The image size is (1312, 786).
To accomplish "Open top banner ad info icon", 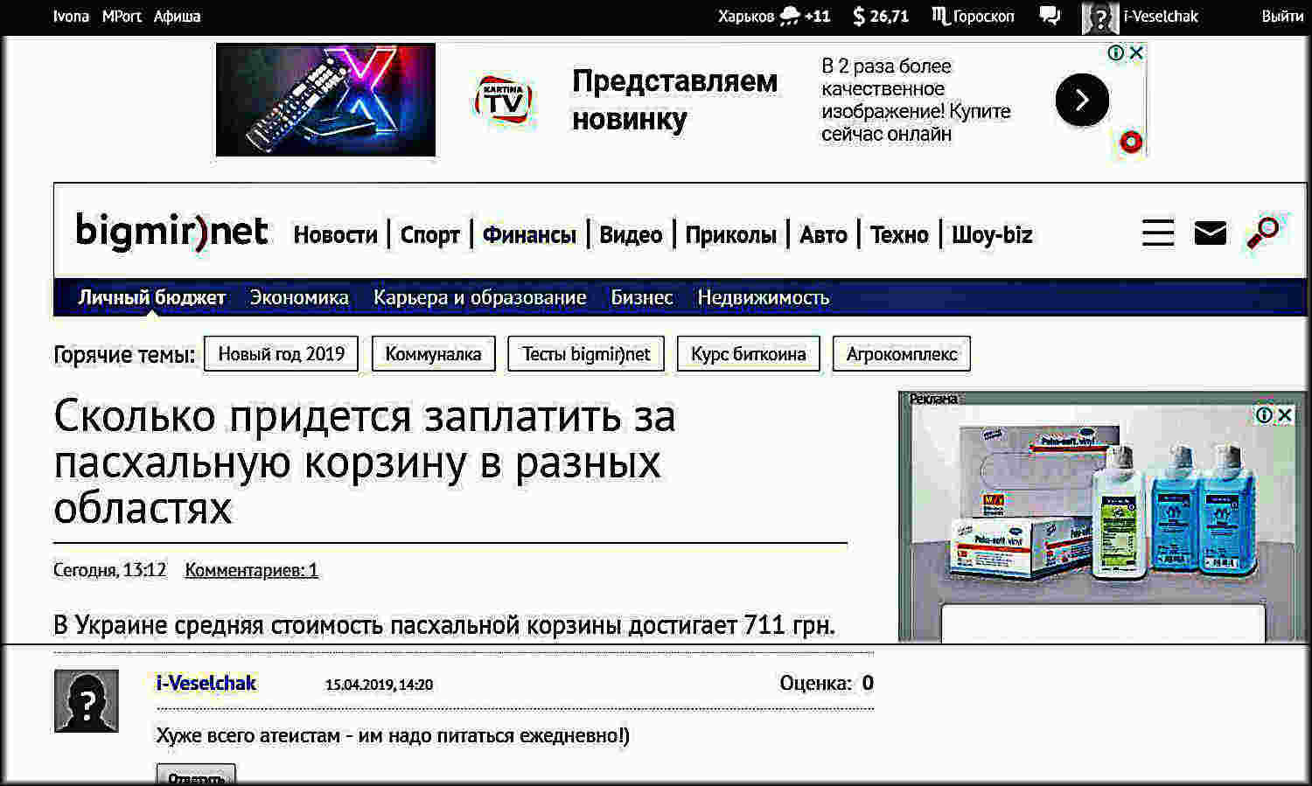I will pyautogui.click(x=1116, y=52).
